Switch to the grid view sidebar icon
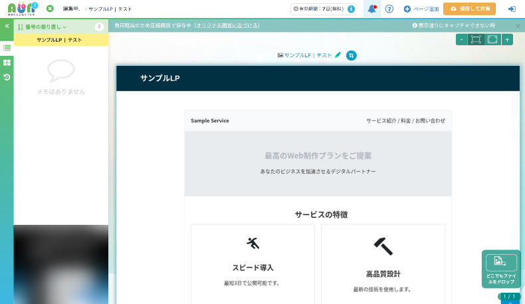This screenshot has width=525, height=304. (x=7, y=63)
